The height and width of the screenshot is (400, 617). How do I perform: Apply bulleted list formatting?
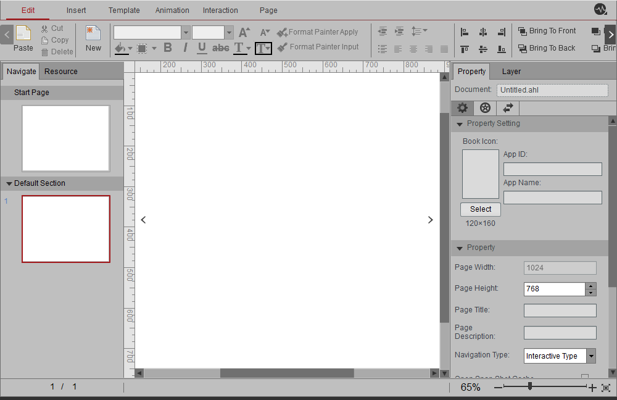tap(383, 49)
